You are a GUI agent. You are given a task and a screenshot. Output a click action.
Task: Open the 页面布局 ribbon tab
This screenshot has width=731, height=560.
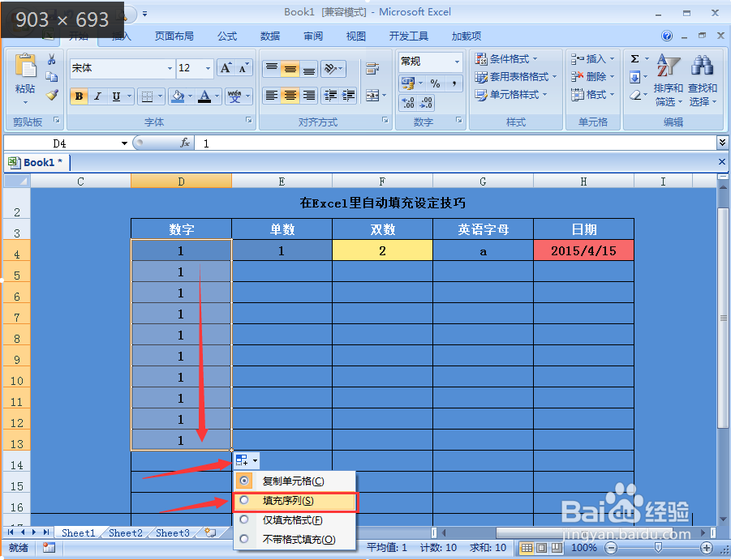[174, 36]
